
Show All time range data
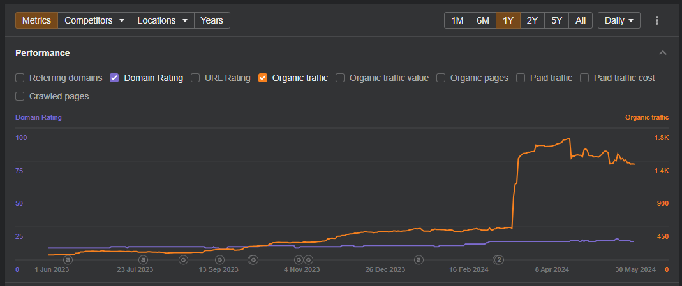coord(580,20)
